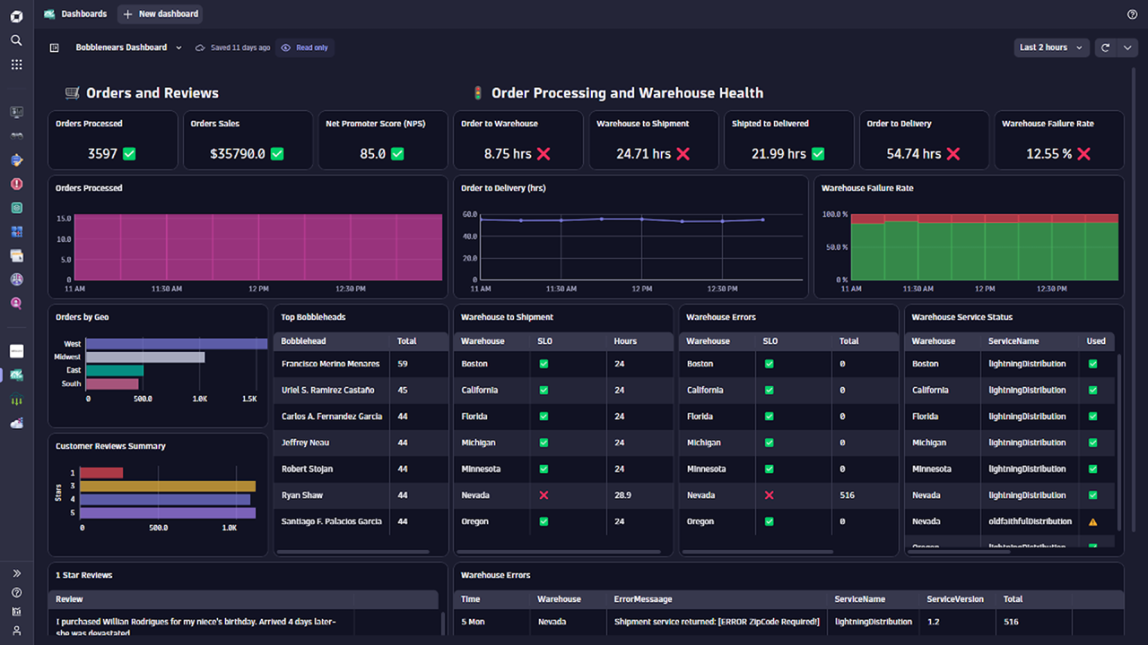Click the New dashboard button
1148x645 pixels.
(161, 14)
